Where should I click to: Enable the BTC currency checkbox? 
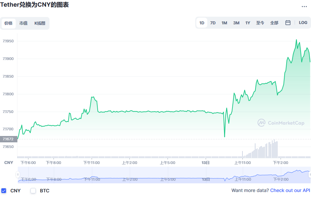[x=33, y=191]
